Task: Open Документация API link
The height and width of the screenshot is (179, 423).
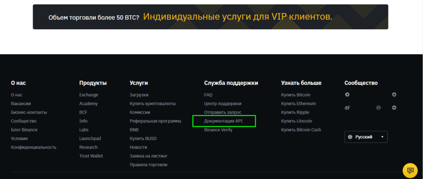Action: [223, 121]
